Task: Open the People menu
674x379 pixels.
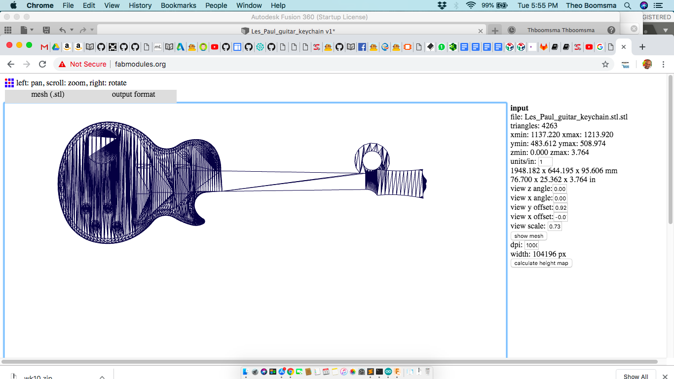Action: [216, 5]
